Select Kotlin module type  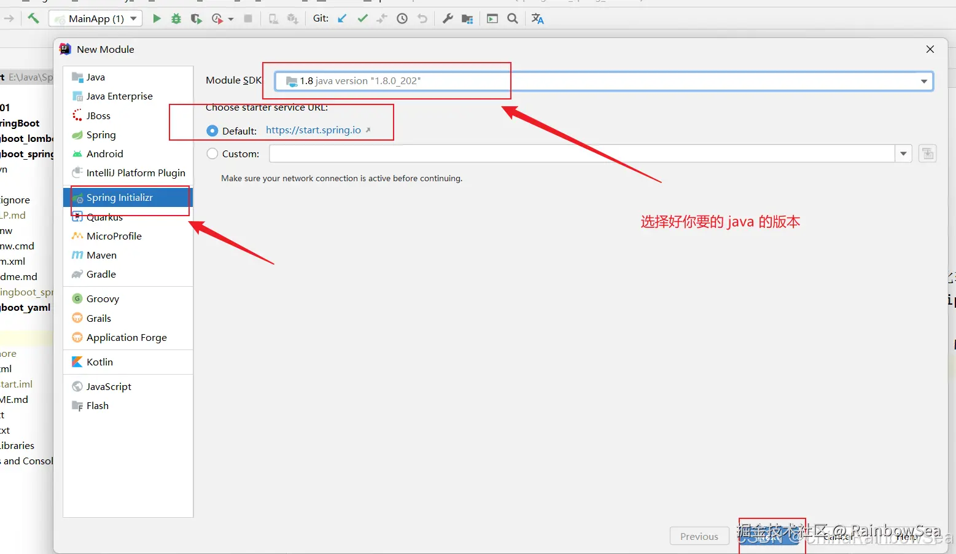tap(128, 362)
